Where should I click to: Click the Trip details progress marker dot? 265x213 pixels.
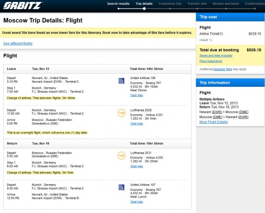[x=144, y=9]
